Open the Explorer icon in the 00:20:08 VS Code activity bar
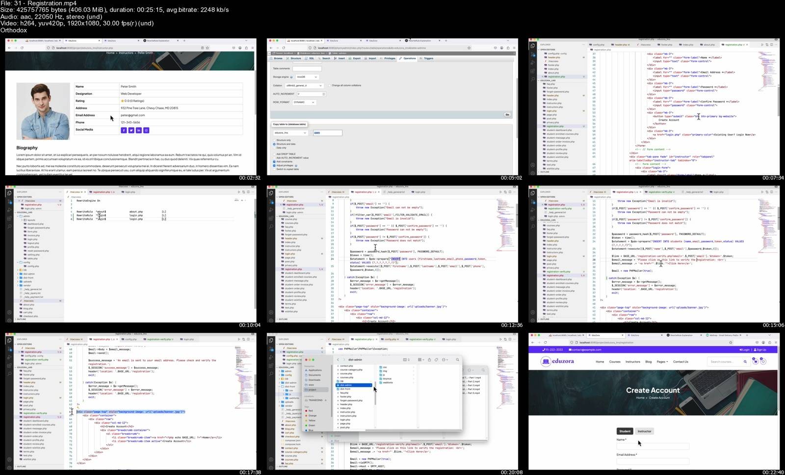 coord(271,341)
